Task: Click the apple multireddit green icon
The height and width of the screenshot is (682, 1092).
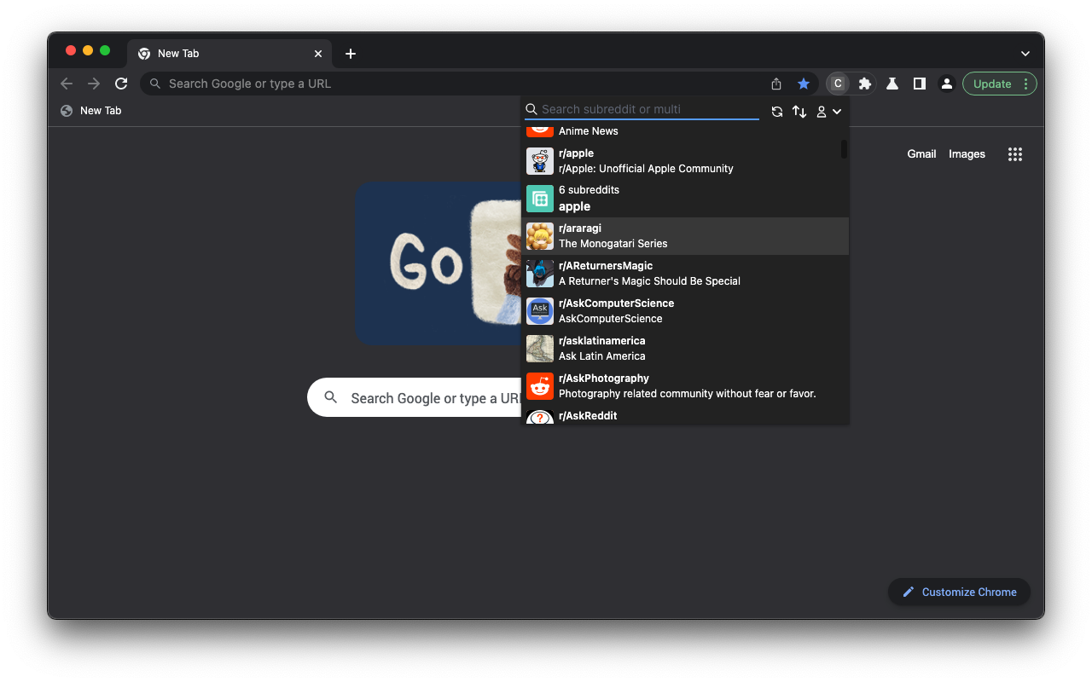Action: pos(540,199)
